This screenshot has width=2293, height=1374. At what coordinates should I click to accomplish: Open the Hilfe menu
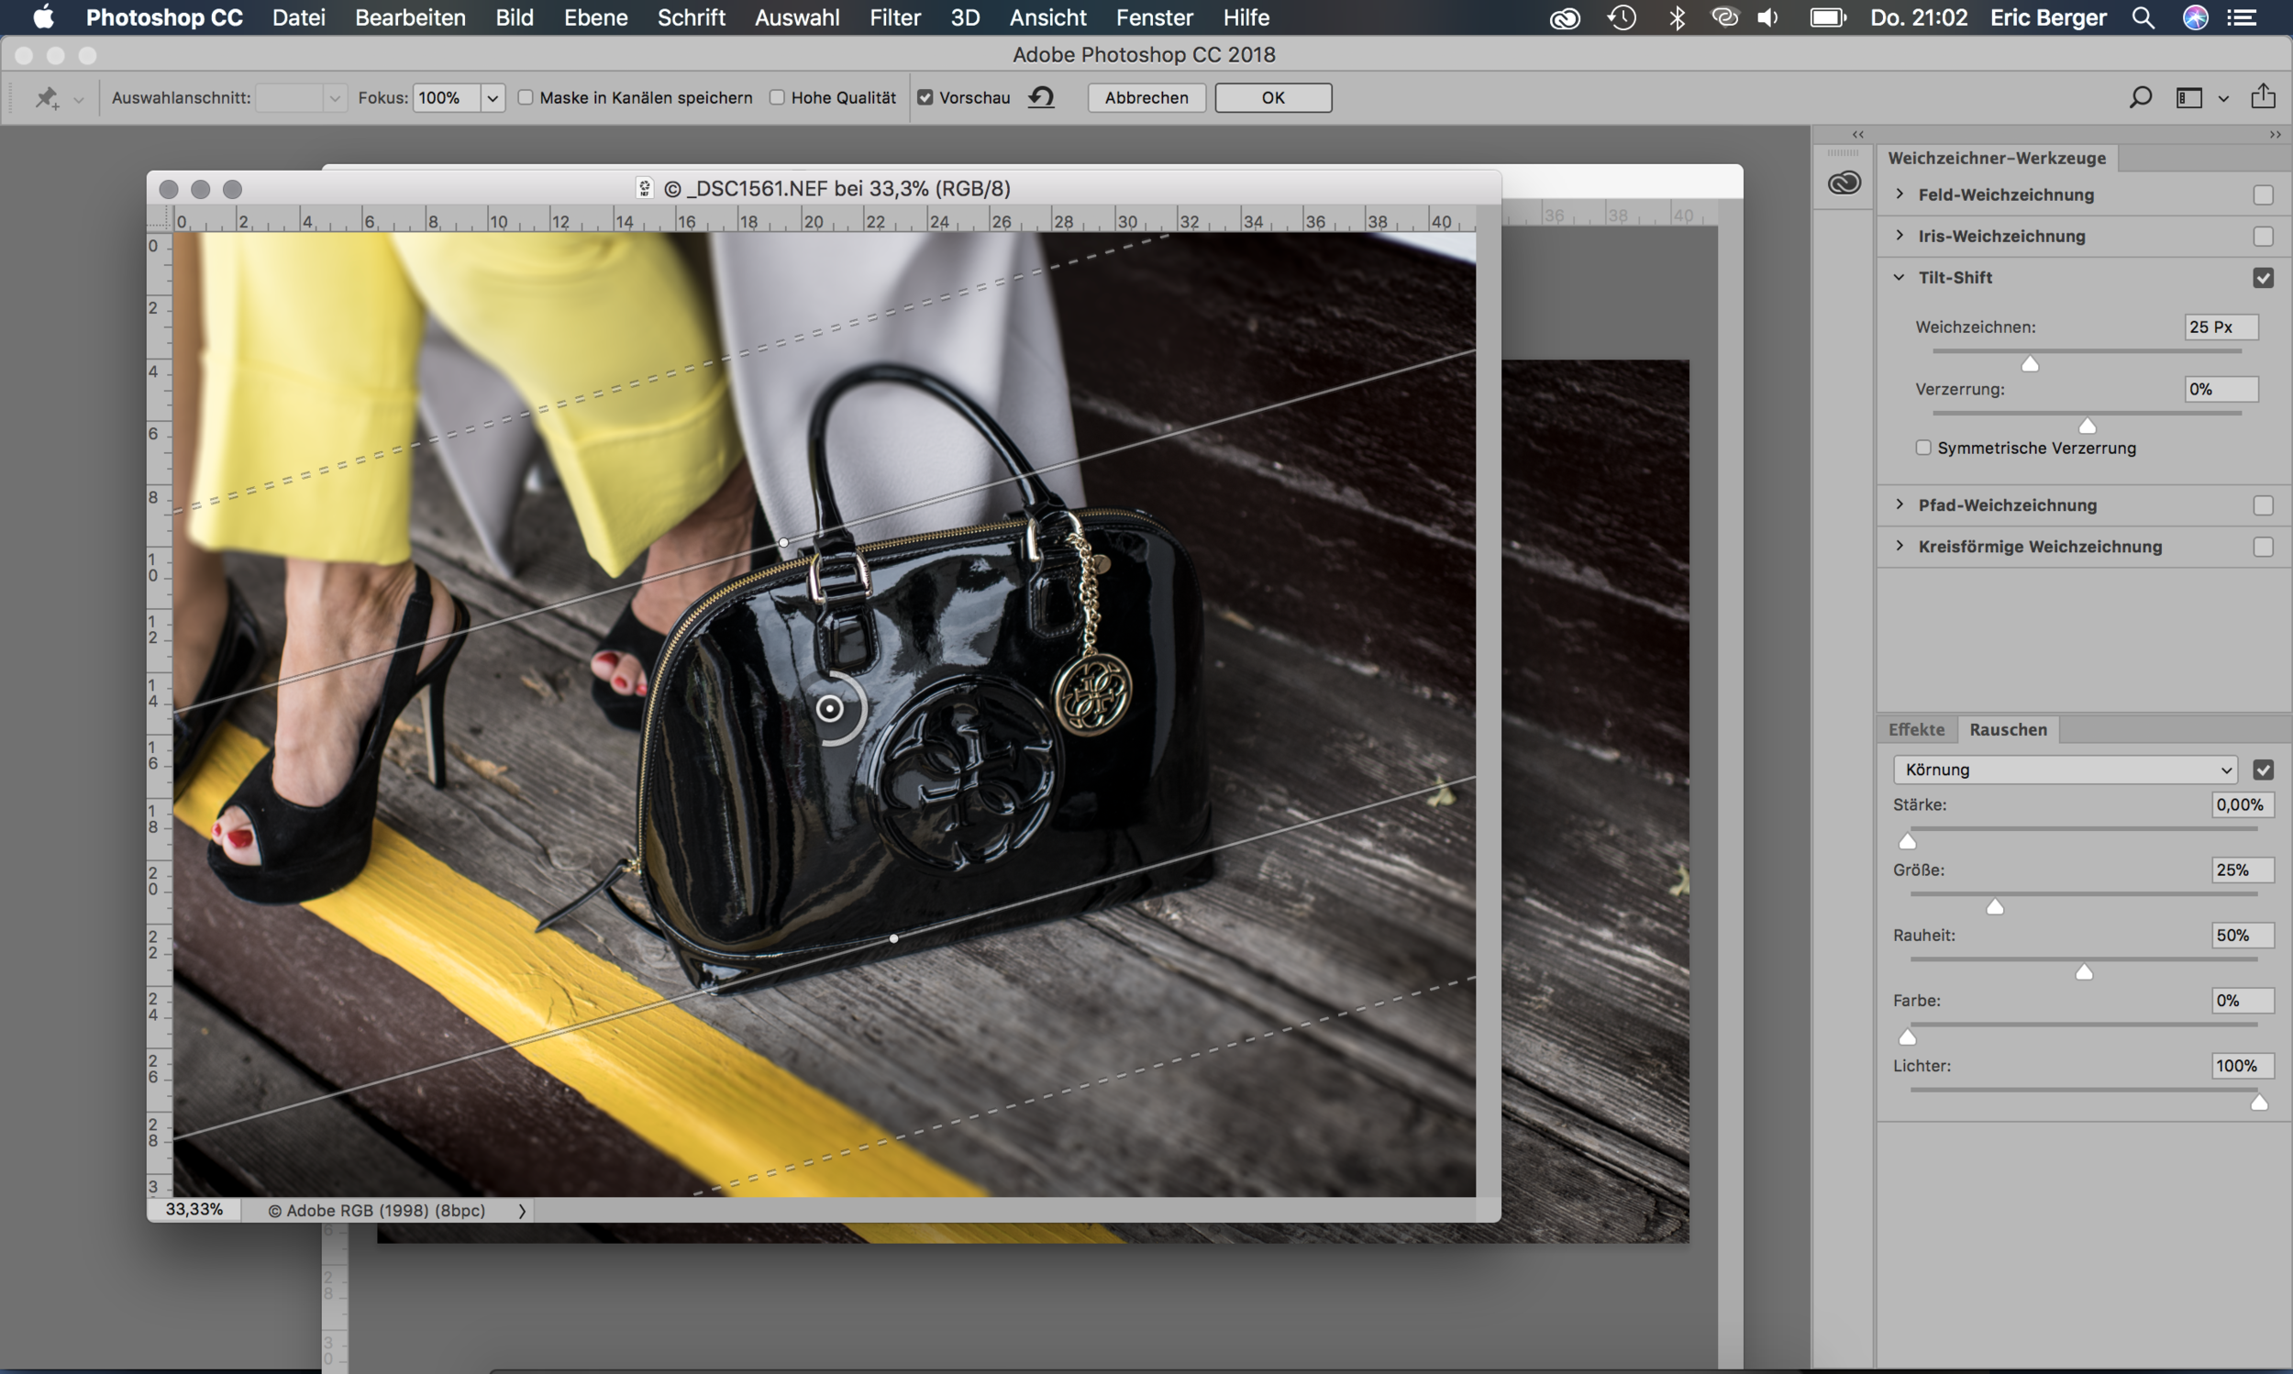click(1246, 17)
